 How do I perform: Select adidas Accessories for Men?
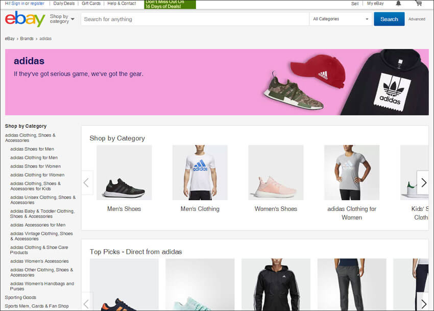tap(38, 225)
